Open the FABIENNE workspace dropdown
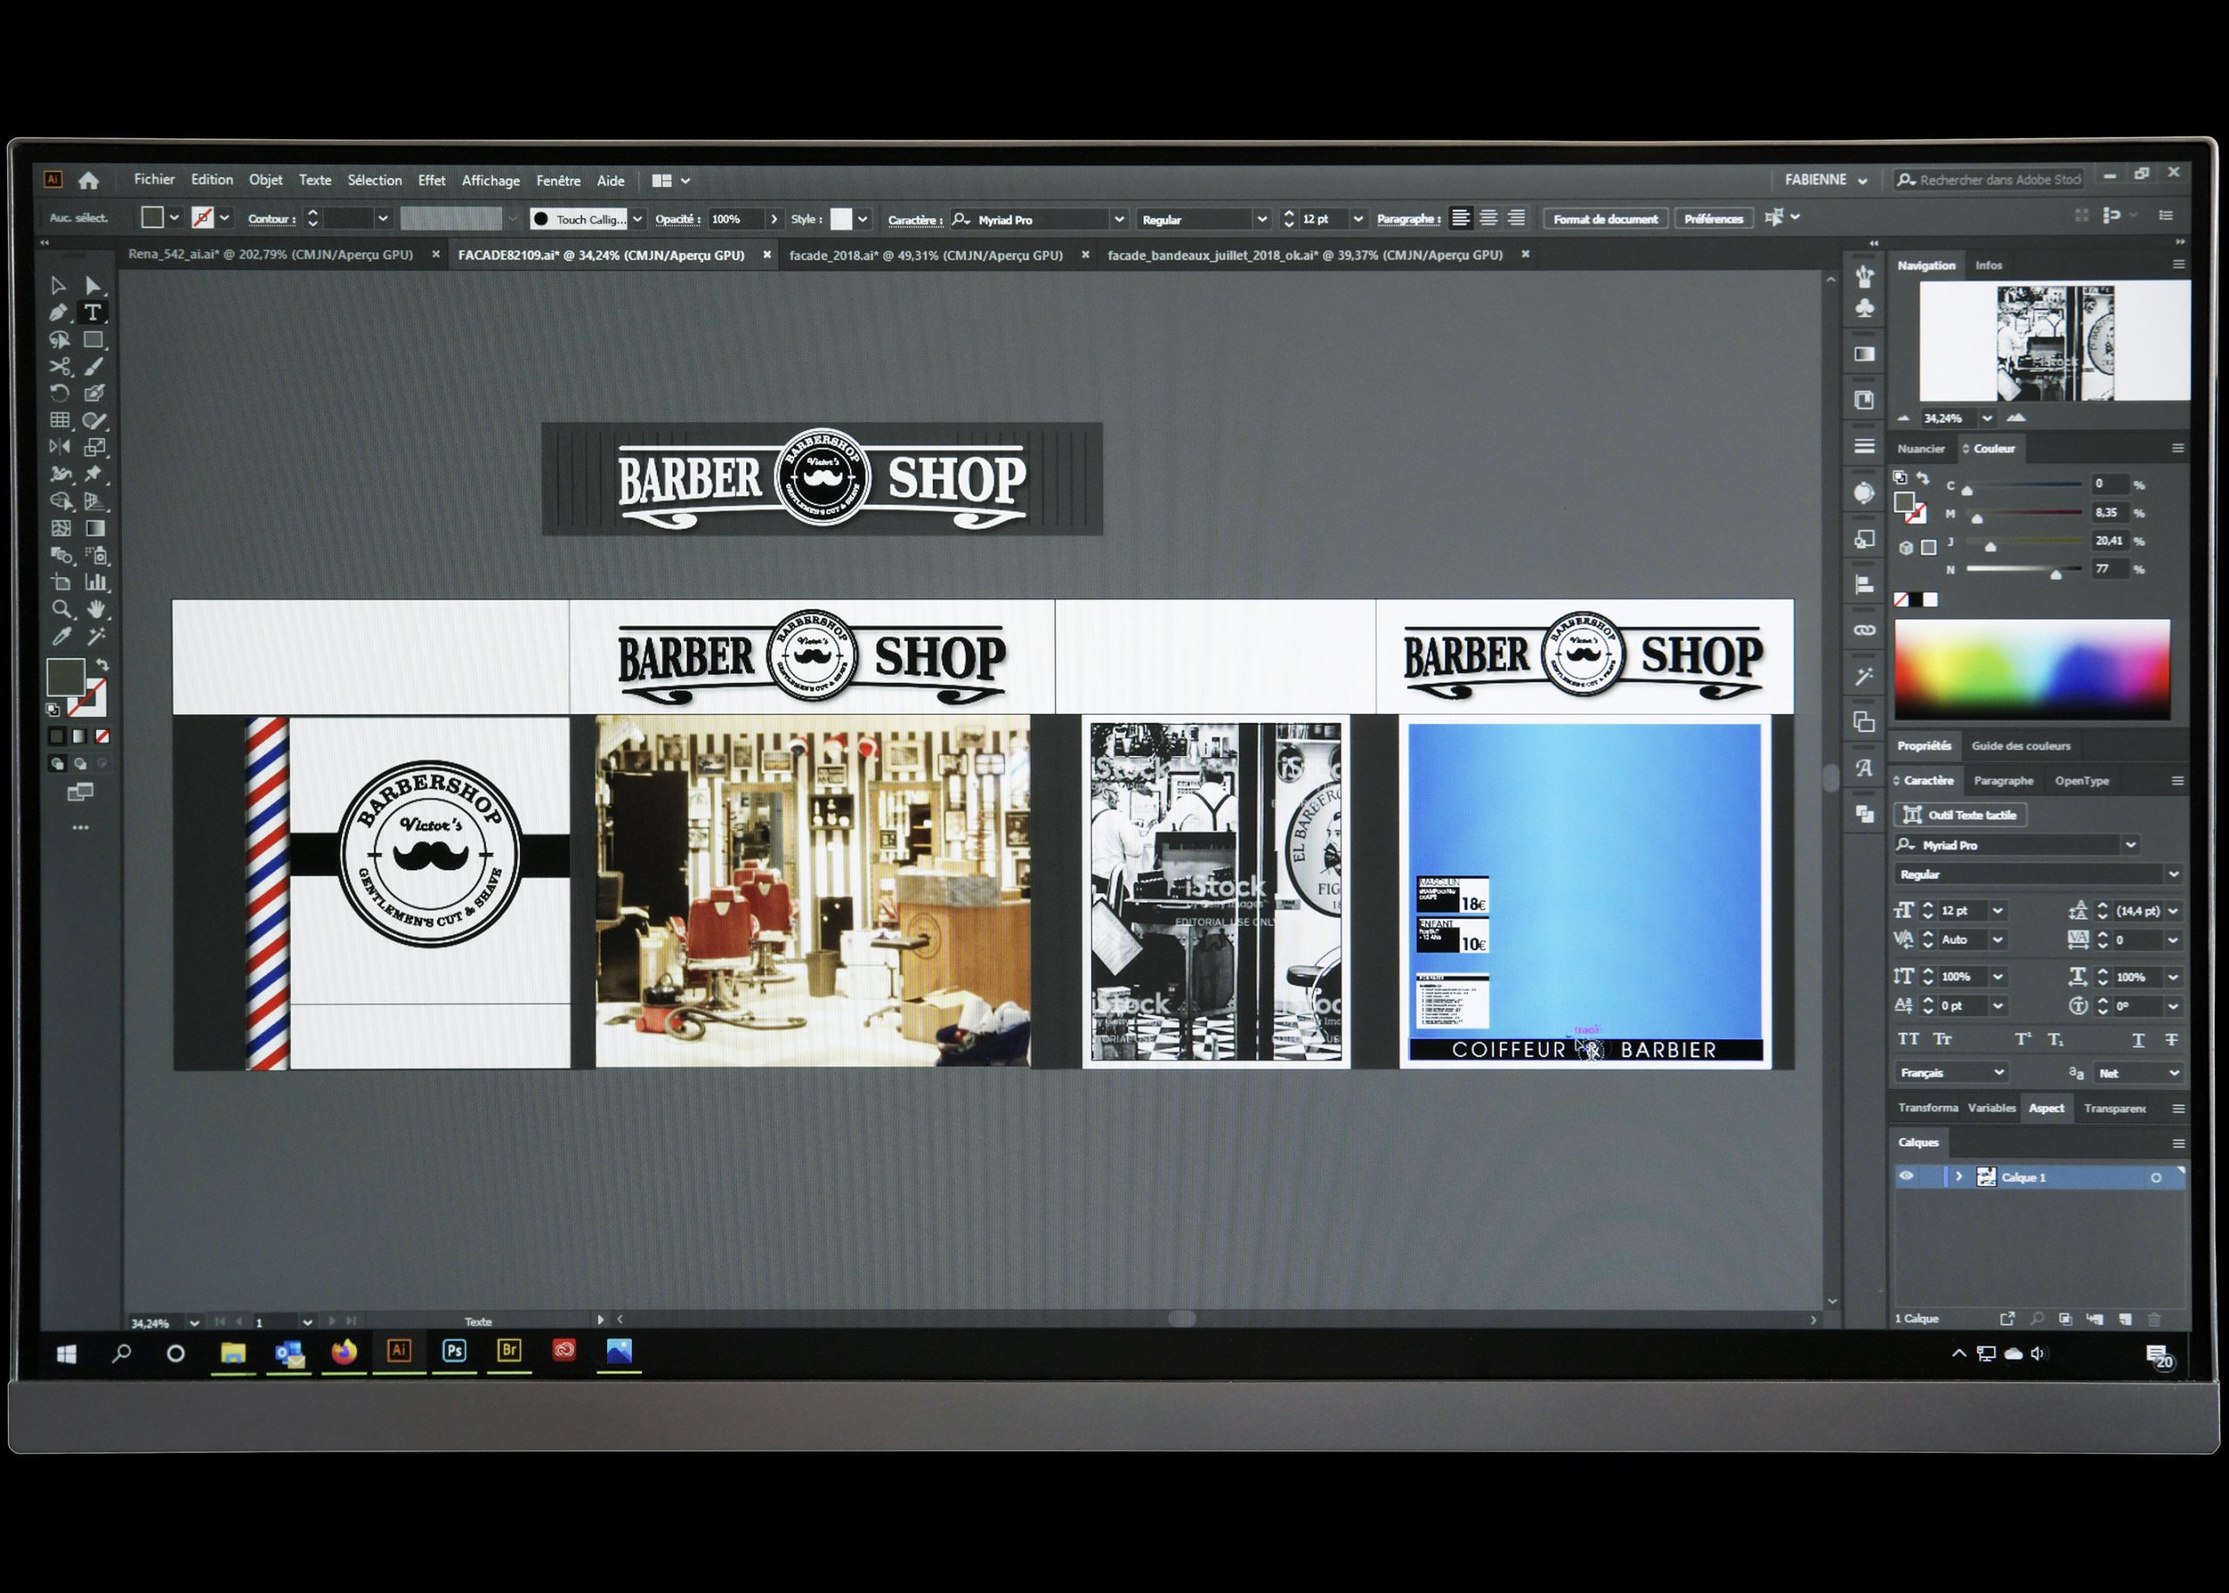 point(1826,179)
